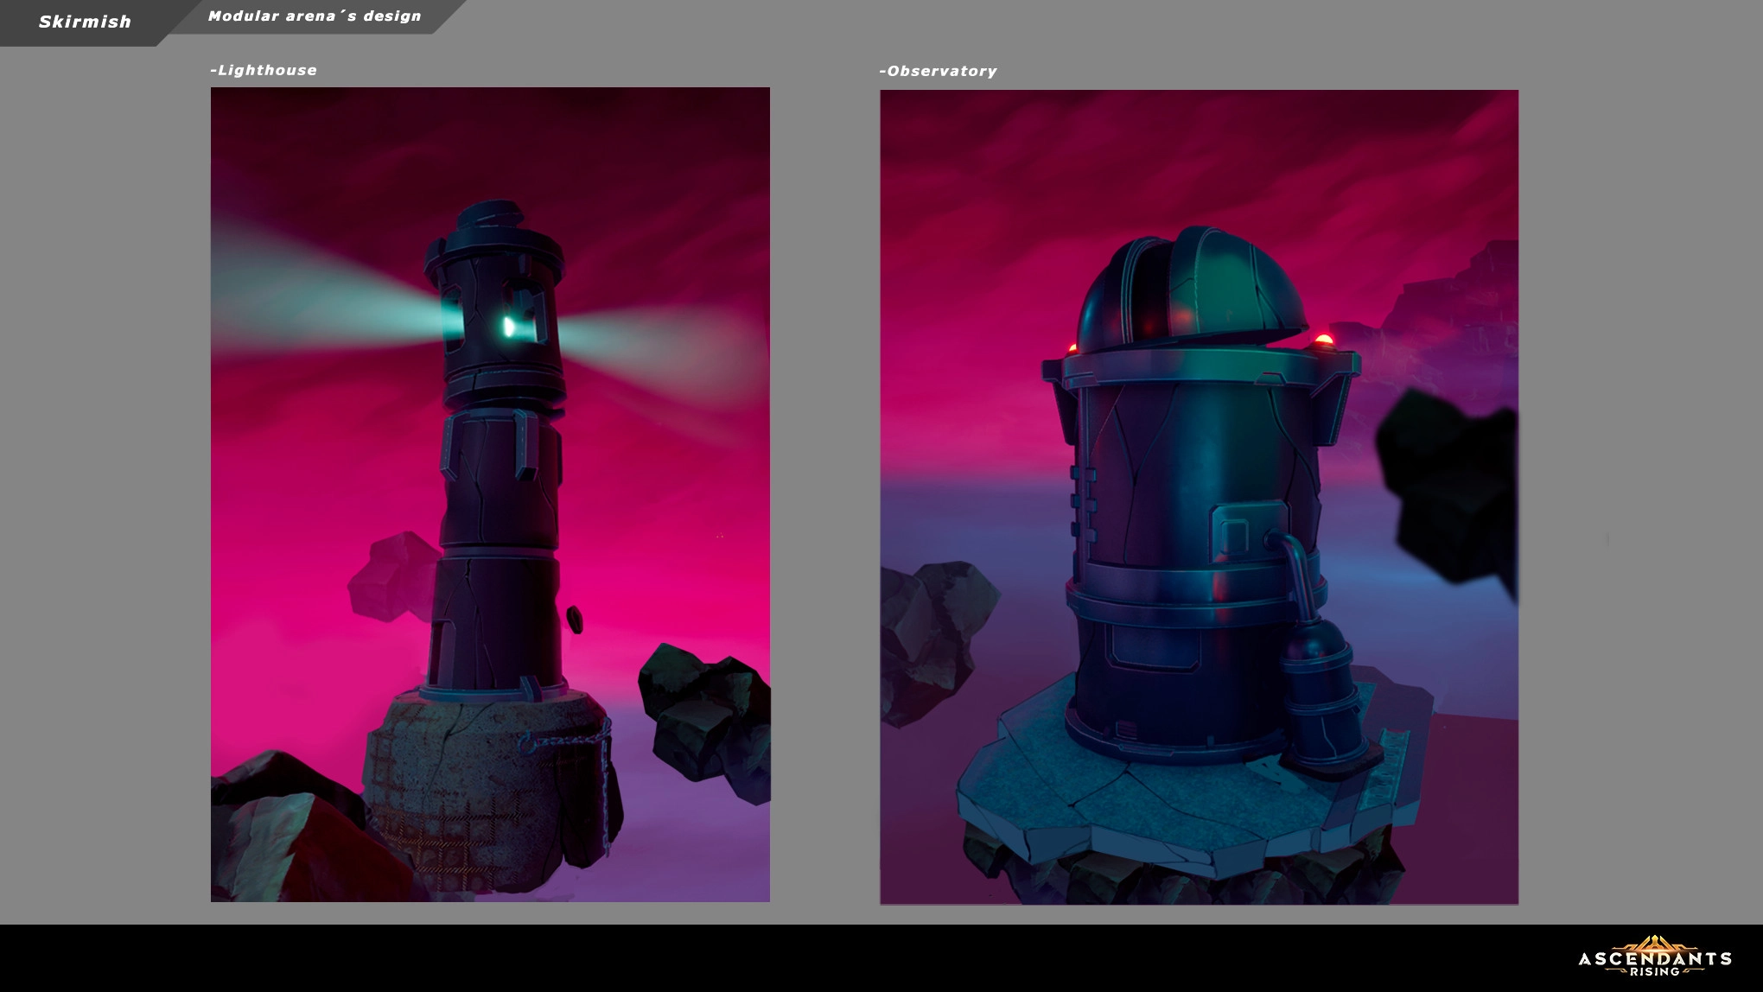Select the Modular arena's design tab

click(315, 16)
